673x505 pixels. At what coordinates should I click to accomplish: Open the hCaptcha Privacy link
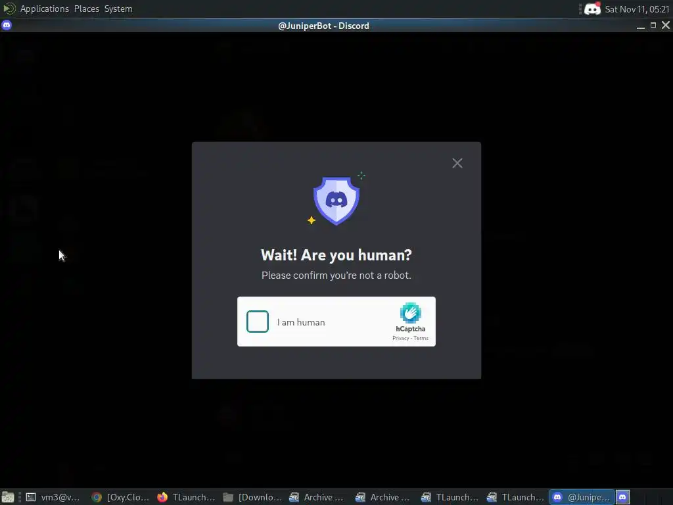(x=400, y=339)
